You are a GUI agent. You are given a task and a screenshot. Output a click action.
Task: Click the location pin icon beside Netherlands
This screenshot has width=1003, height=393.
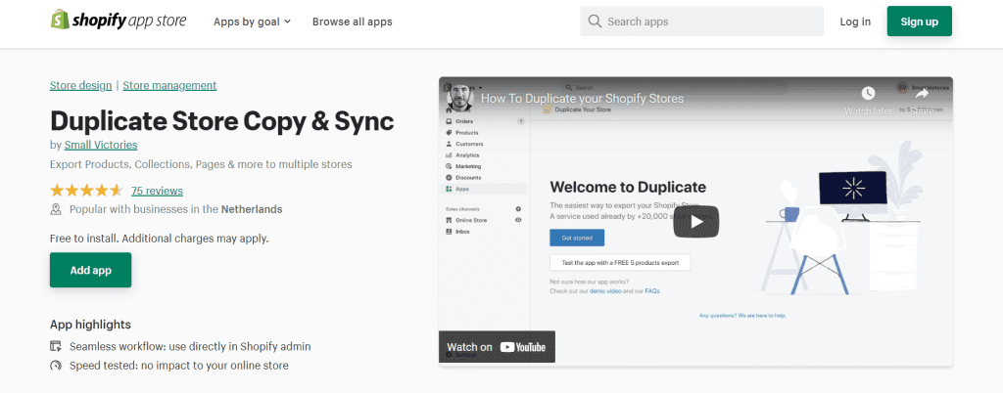click(x=56, y=209)
